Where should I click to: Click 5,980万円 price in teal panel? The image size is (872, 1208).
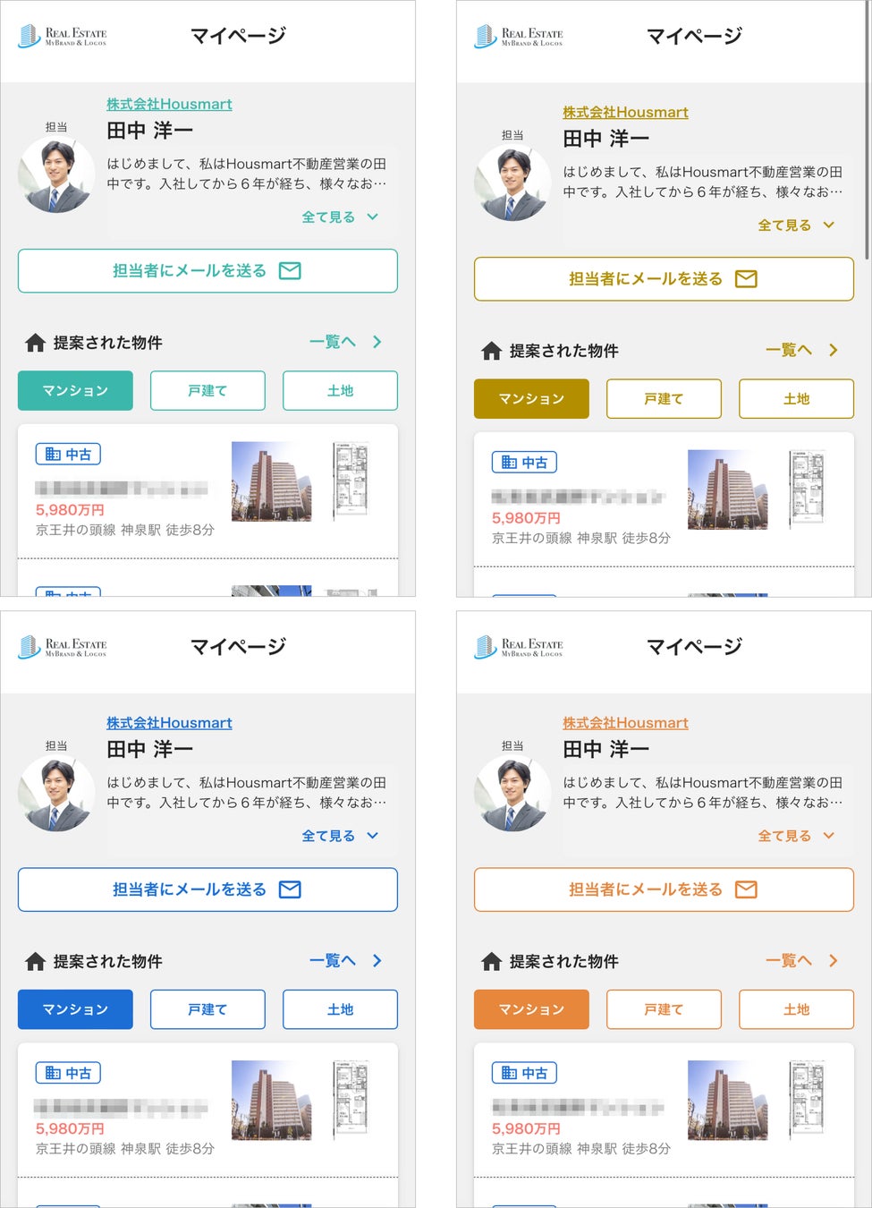(x=70, y=509)
